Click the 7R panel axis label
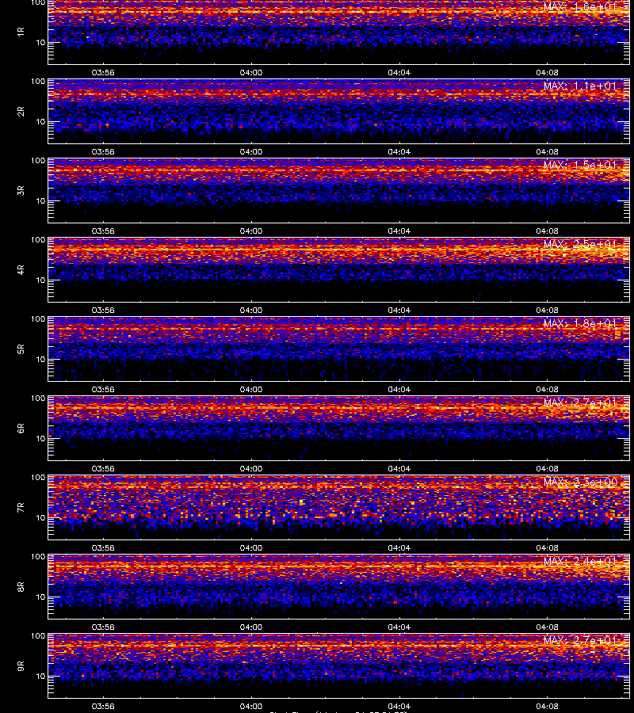 click(x=21, y=508)
